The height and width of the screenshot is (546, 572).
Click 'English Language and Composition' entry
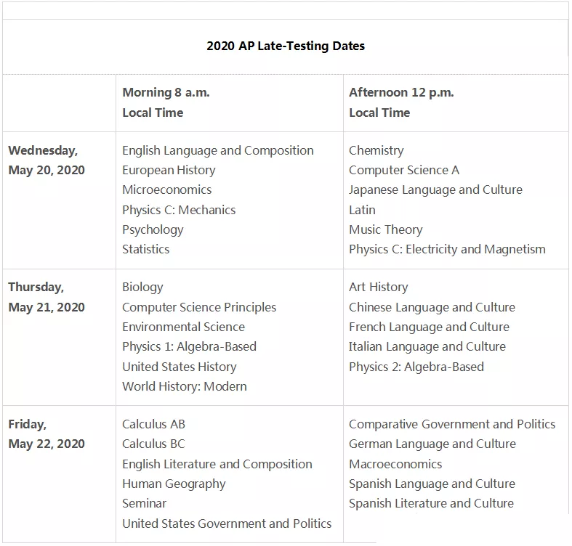tap(218, 150)
